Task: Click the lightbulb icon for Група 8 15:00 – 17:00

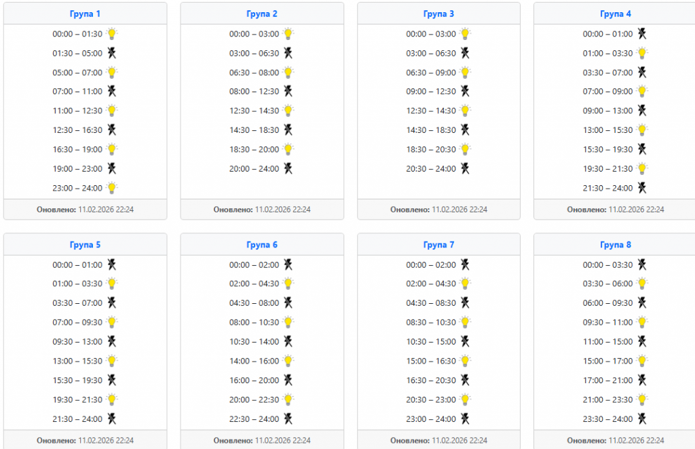Action: coord(642,361)
